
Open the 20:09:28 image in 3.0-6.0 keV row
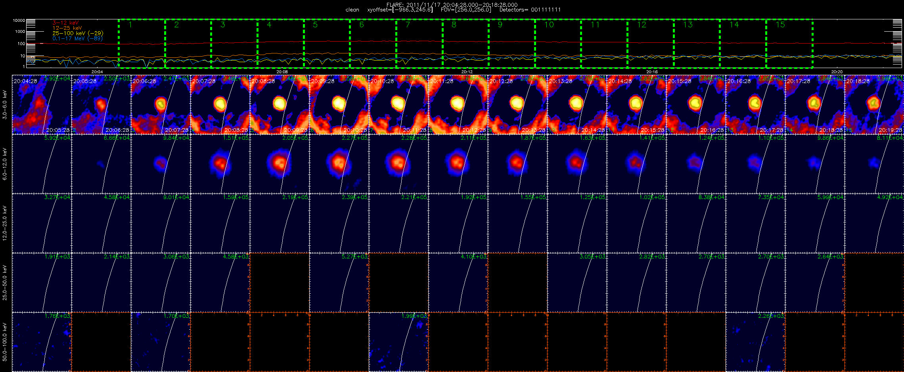click(x=339, y=104)
